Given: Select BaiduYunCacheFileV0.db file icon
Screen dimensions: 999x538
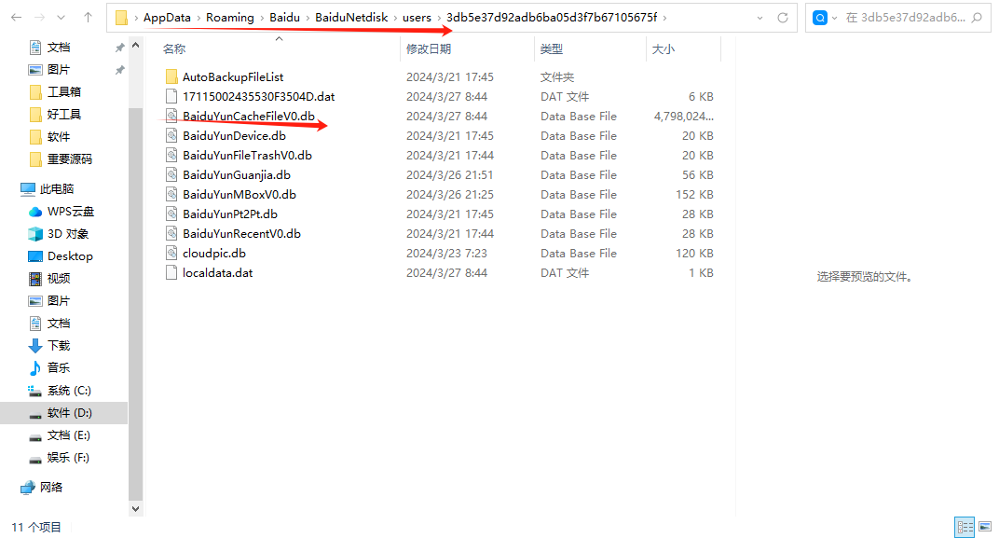Looking at the screenshot, I should click(171, 116).
